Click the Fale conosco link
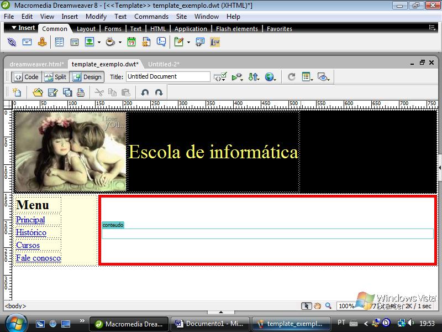442x332 pixels. click(38, 258)
